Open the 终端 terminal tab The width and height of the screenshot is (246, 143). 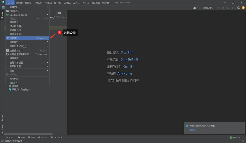(x=31, y=137)
